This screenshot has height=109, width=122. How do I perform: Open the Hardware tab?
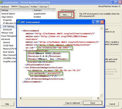pos(5,7)
